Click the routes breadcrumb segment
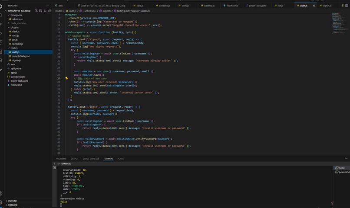This screenshot has height=208, width=350. click(x=59, y=11)
